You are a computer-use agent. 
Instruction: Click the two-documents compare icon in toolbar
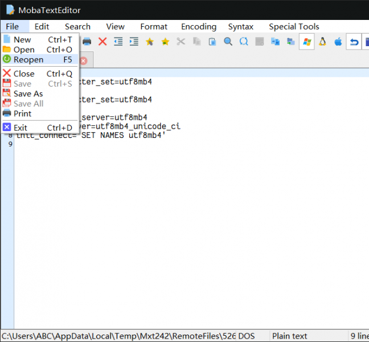275,42
